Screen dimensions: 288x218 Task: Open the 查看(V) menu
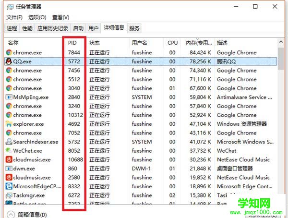pyautogui.click(x=61, y=17)
